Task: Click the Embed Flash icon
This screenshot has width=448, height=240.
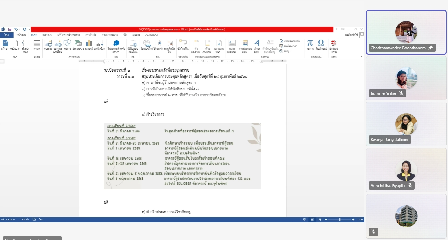Action: [334, 45]
